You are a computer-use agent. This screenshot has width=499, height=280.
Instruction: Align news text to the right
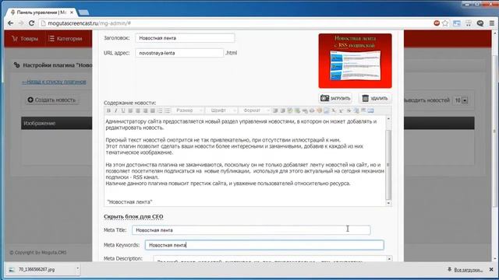[145, 110]
